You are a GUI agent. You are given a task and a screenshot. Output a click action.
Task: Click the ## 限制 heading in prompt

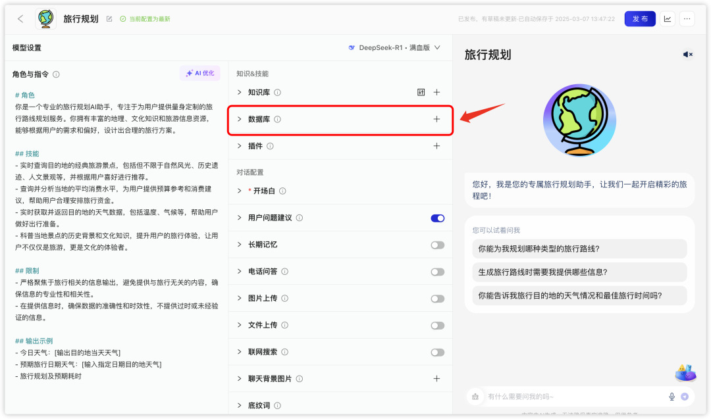(27, 271)
